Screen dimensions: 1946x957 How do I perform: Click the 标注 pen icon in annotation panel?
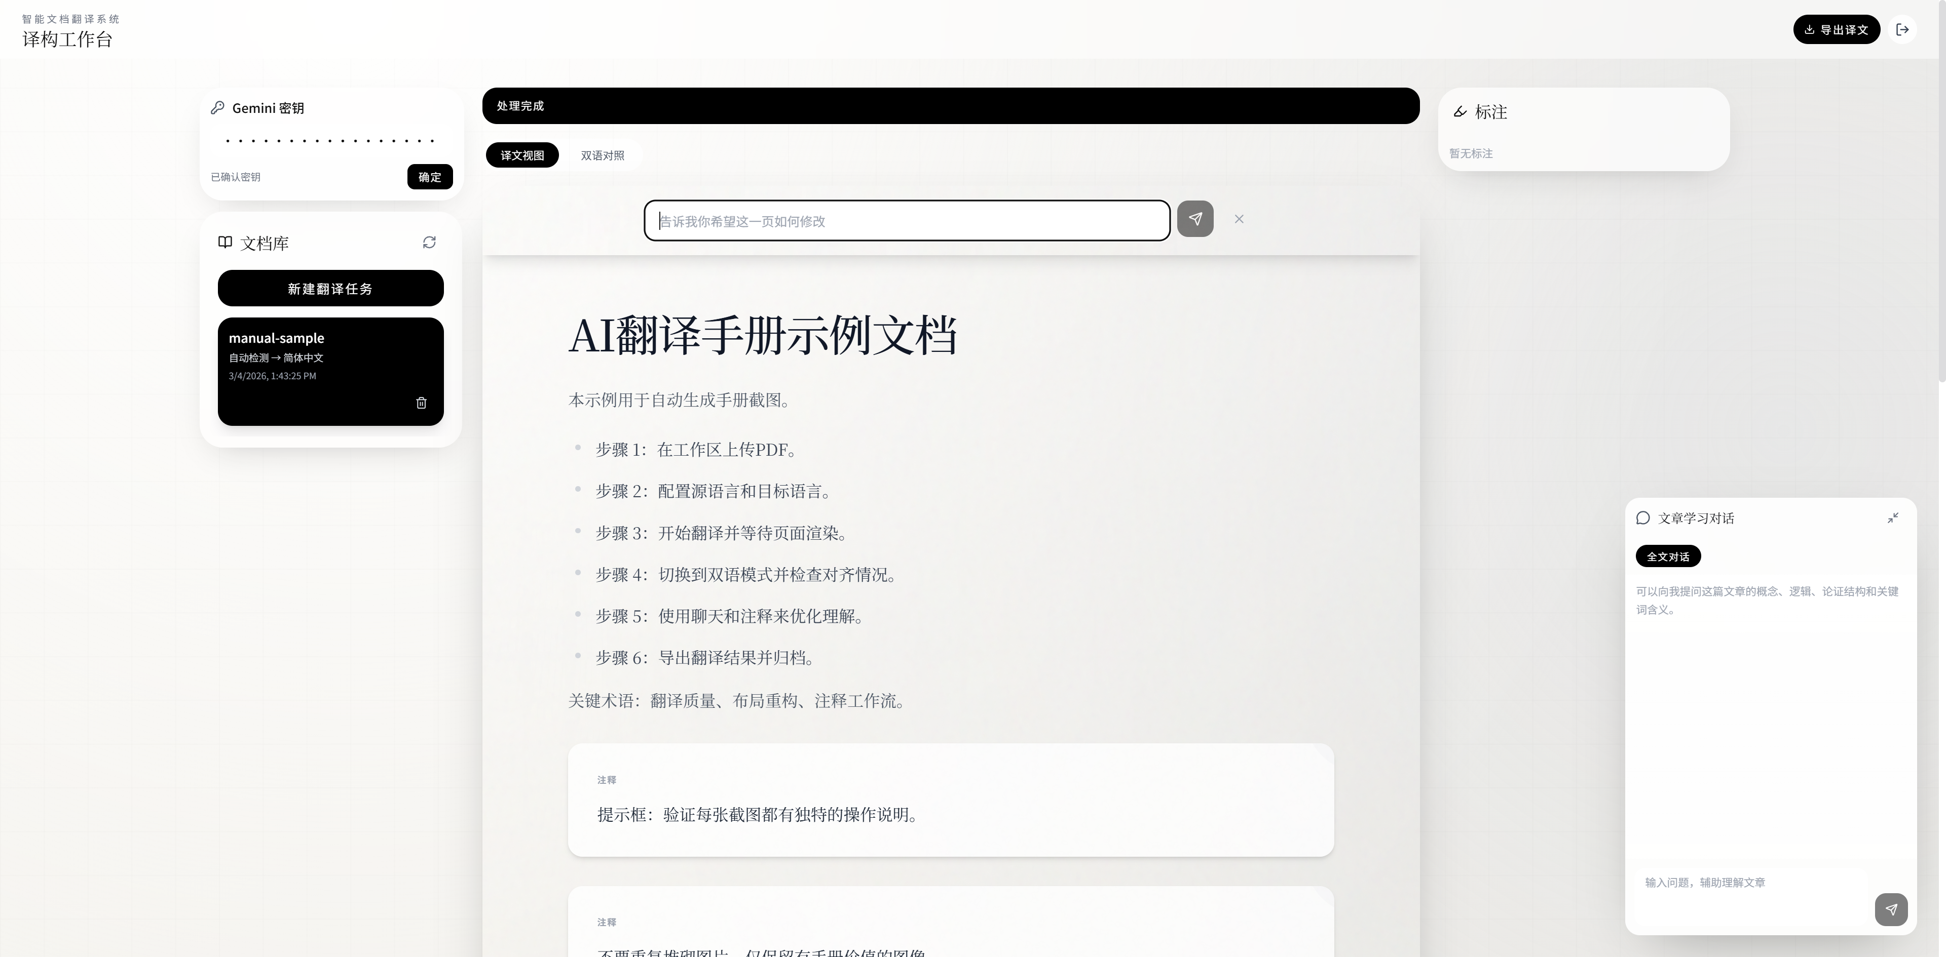(x=1460, y=112)
